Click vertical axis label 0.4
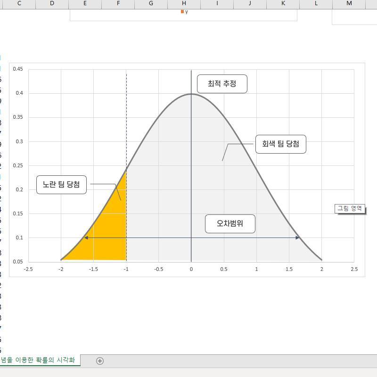The height and width of the screenshot is (377, 377). [x=19, y=93]
